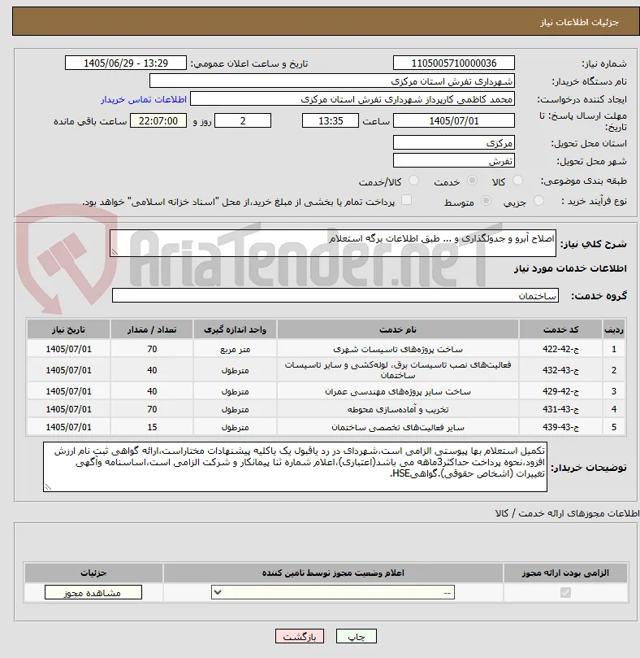Click the resize handle of شرح کلی نیاز
Image resolution: width=640 pixels, height=658 pixels.
click(114, 252)
